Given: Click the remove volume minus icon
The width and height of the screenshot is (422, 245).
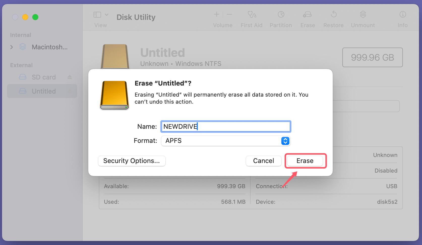Looking at the screenshot, I should (x=229, y=15).
